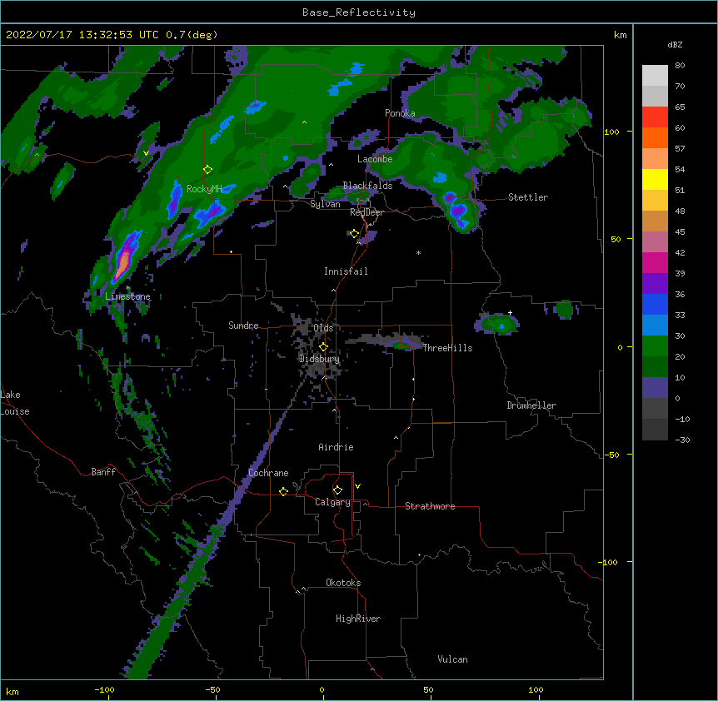The height and width of the screenshot is (701, 718).
Task: Select the red 60-65 dBZ legend swatch
Action: (x=655, y=117)
